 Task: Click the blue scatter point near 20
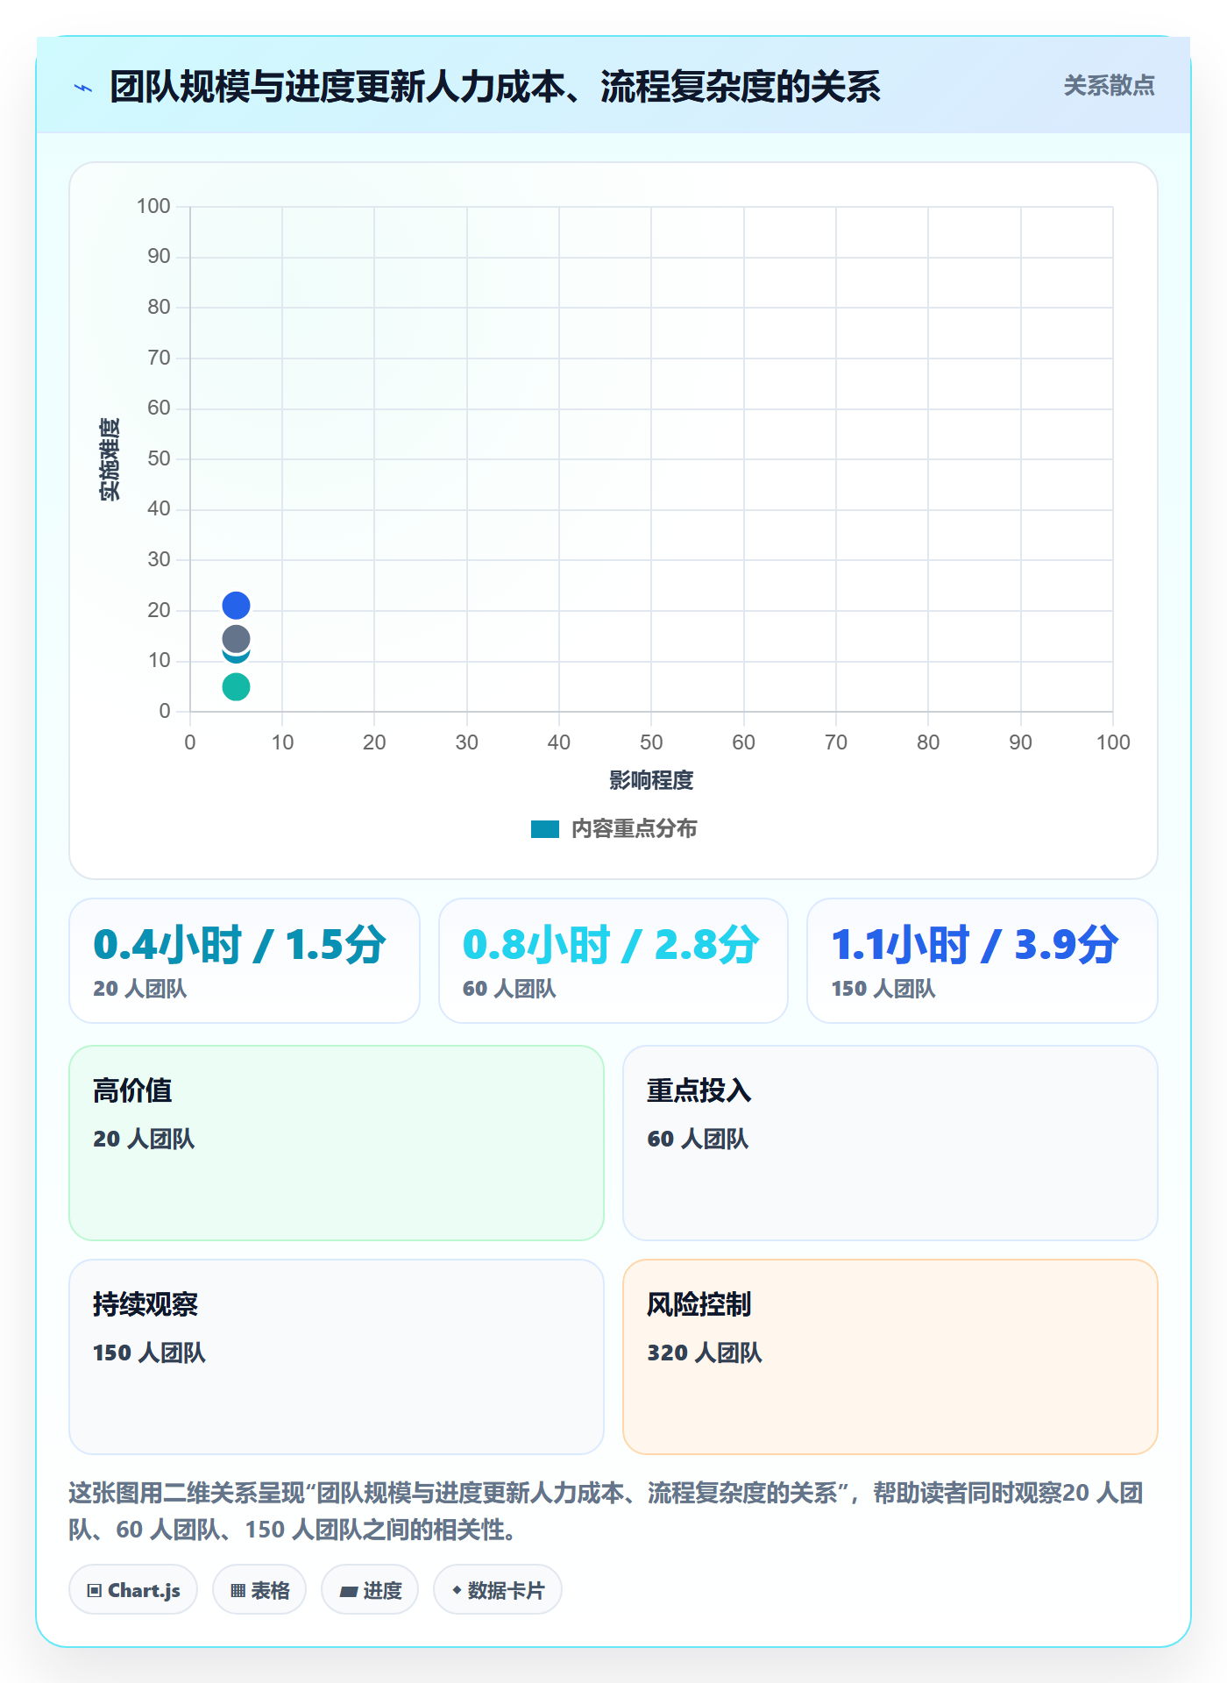click(x=236, y=606)
